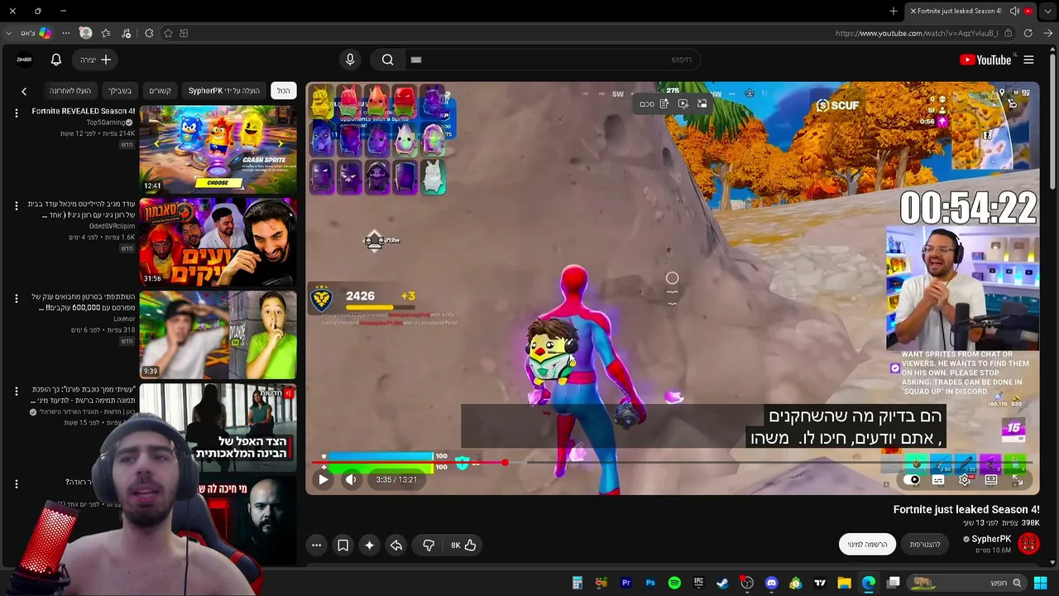Go to YouTube home via logo

tap(985, 60)
